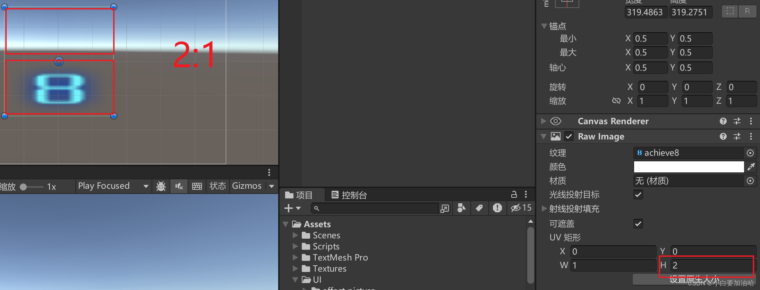
Task: Expand the Textures folder
Action: point(295,268)
